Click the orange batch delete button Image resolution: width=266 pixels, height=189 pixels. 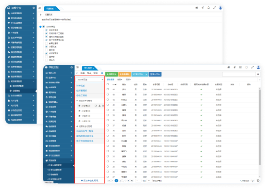(125, 74)
